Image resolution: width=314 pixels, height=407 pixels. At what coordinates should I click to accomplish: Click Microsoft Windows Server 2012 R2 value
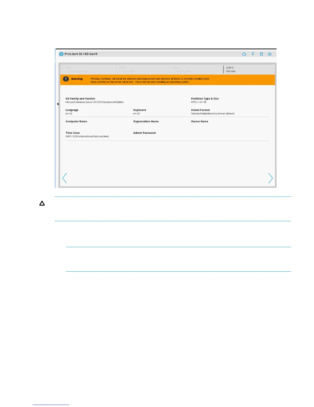tap(94, 102)
